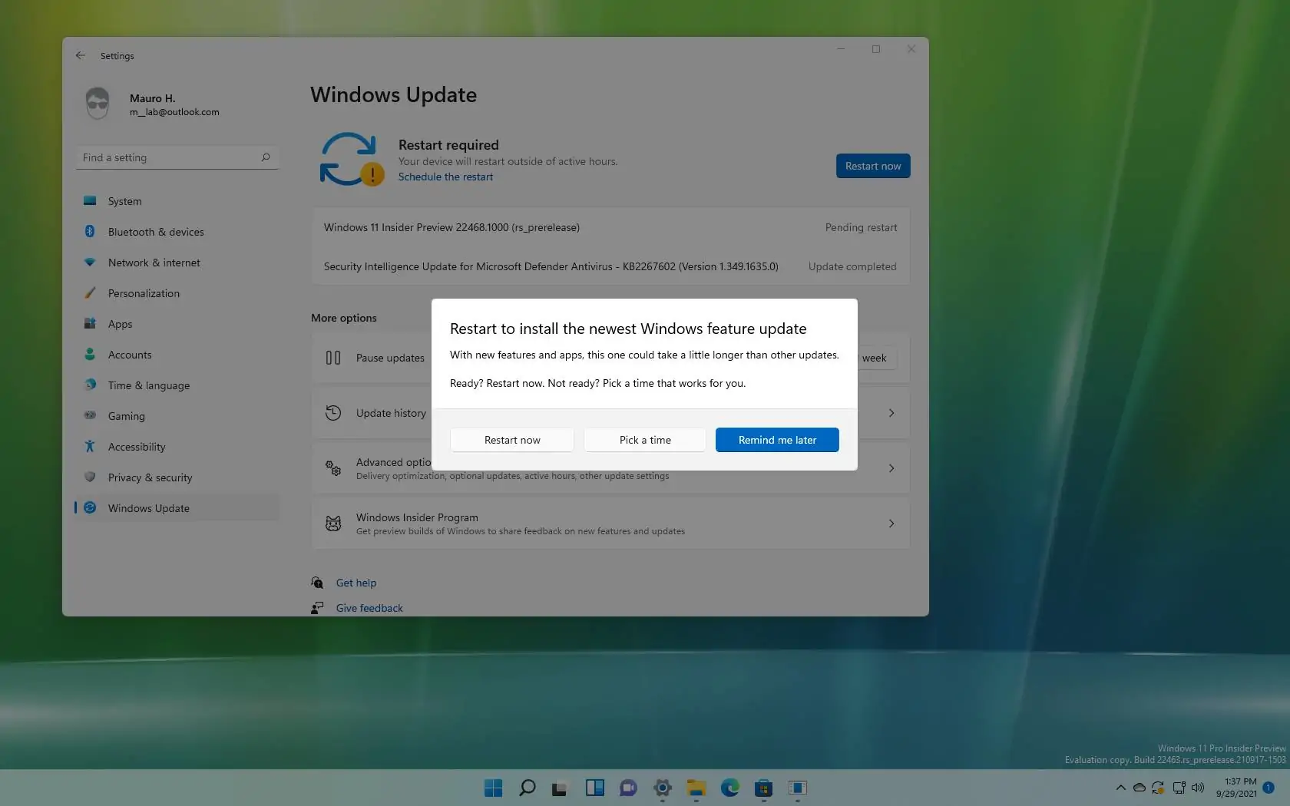Open the Give feedback link

coord(369,608)
